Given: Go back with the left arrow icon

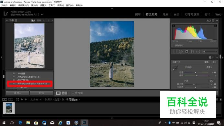Looking at the screenshot, I should (x=22, y=99).
